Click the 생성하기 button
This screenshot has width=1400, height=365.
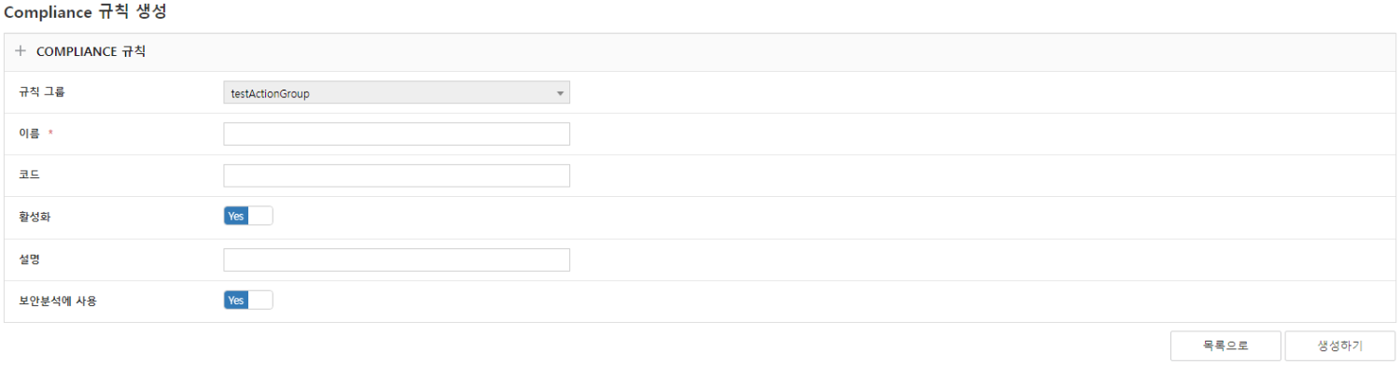pyautogui.click(x=1339, y=345)
